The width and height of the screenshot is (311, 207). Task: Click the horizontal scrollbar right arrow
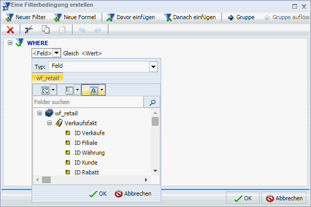146,180
